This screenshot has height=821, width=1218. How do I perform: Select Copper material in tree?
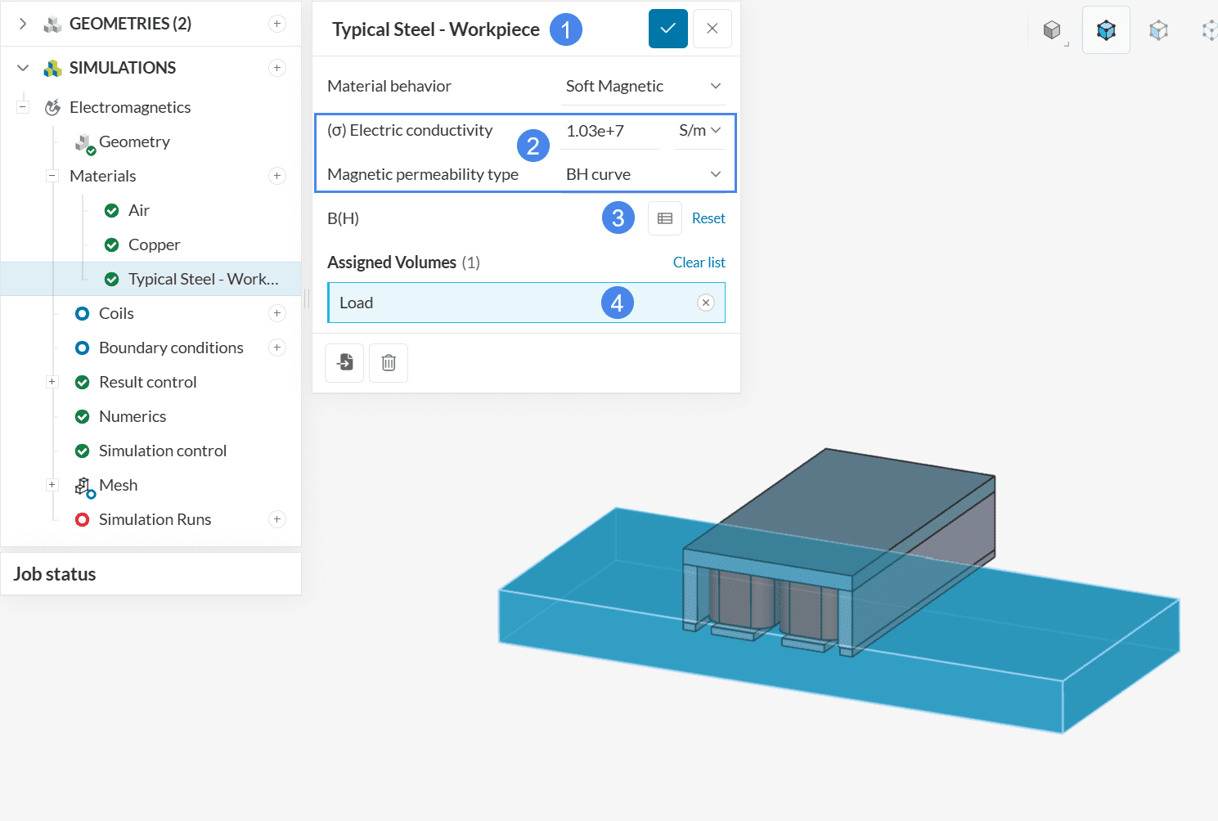[x=154, y=245]
